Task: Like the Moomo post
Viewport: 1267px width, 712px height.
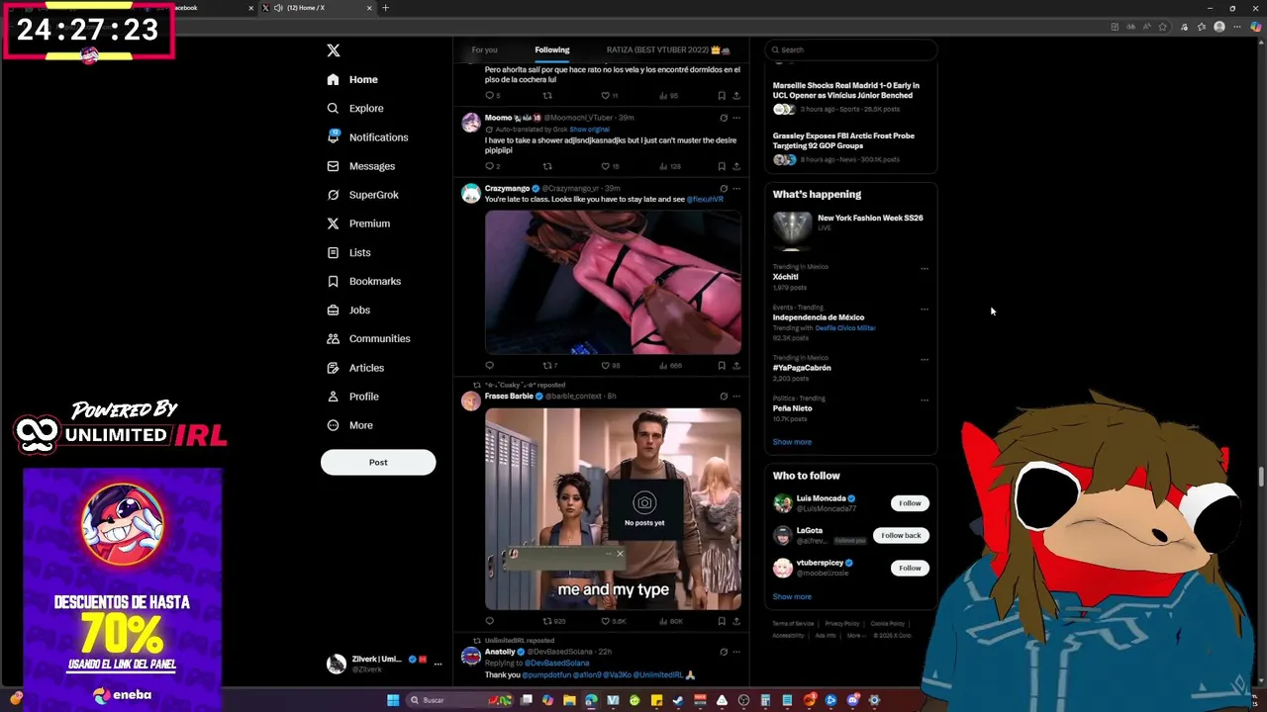Action: click(x=606, y=166)
